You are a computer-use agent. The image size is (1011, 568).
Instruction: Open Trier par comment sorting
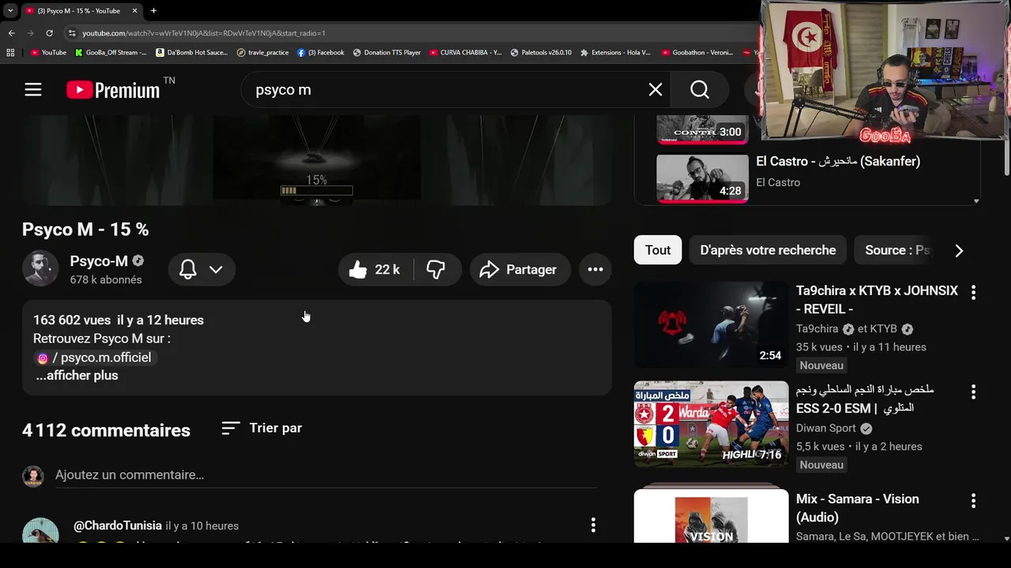click(x=261, y=428)
